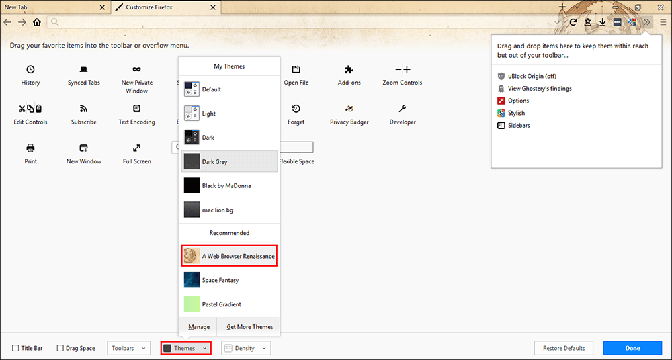The width and height of the screenshot is (672, 360).
Task: Select the Subscribe RSS feed icon
Action: tap(83, 108)
